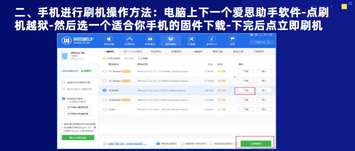Image resolution: width=355 pixels, height=151 pixels.
Task: Click 下载 for 13.0GM firmware
Action: click(x=246, y=91)
